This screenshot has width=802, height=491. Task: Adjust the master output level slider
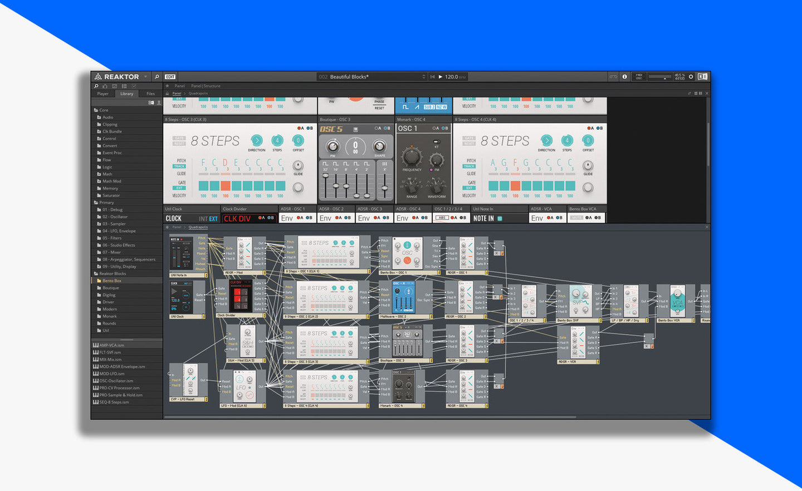[x=660, y=77]
